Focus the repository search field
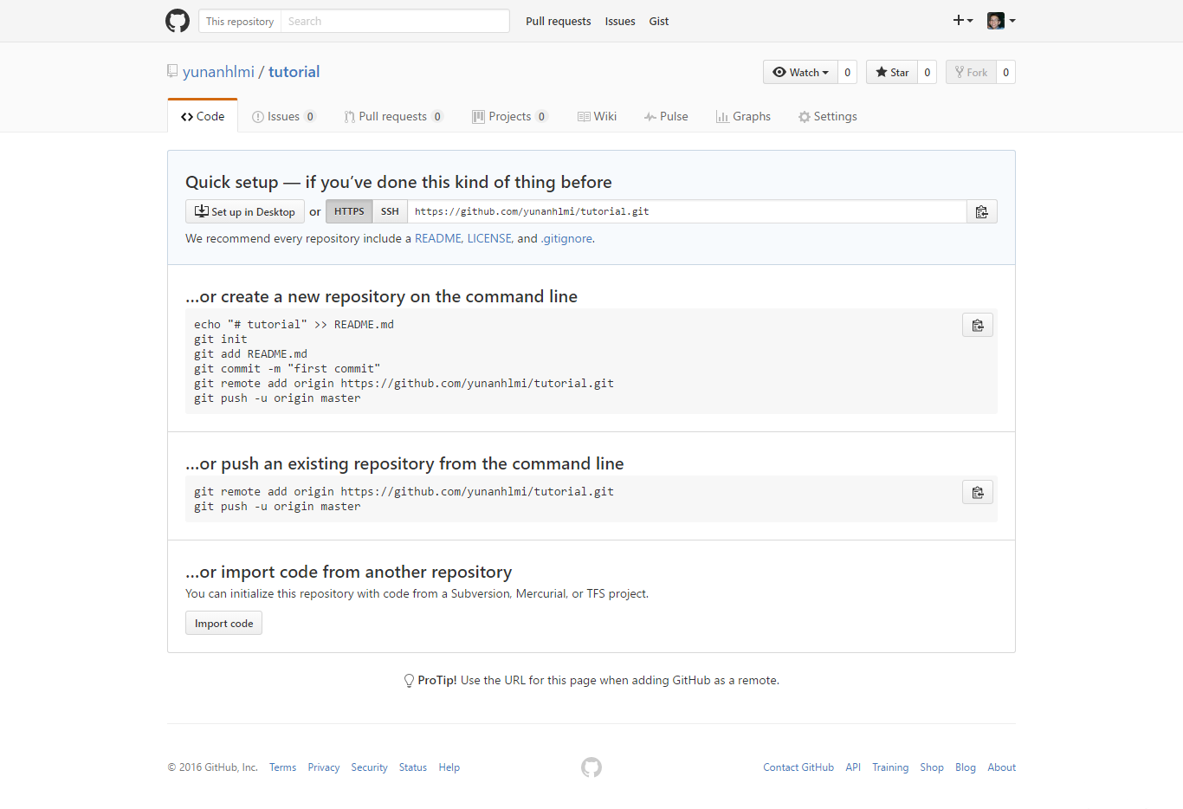1183x809 pixels. coord(394,22)
